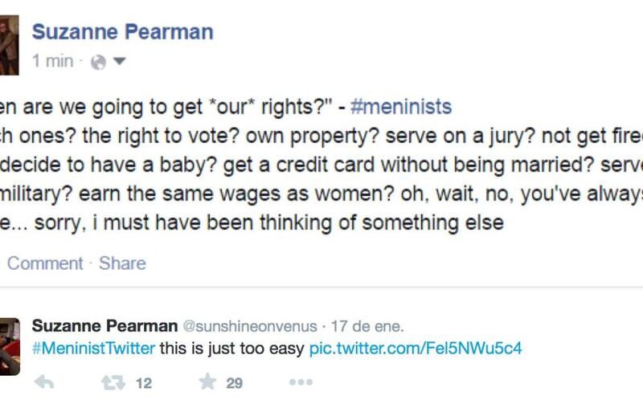Open the @sunshineonvenus handle
The height and width of the screenshot is (404, 643).
[250, 327]
